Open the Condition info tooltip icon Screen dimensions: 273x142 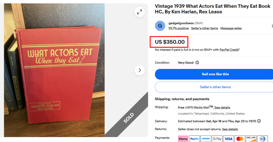coord(197,63)
